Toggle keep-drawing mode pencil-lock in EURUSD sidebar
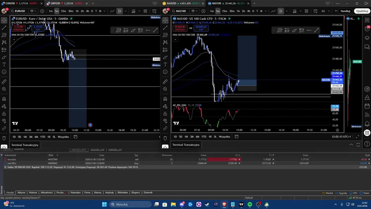The width and height of the screenshot is (371, 209). [4, 106]
